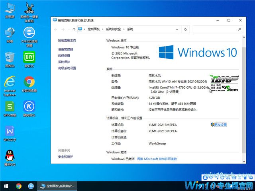Launch 2345加速浏览器 from the desktop
Image resolution: width=255 pixels, height=191 pixels.
tap(29, 37)
